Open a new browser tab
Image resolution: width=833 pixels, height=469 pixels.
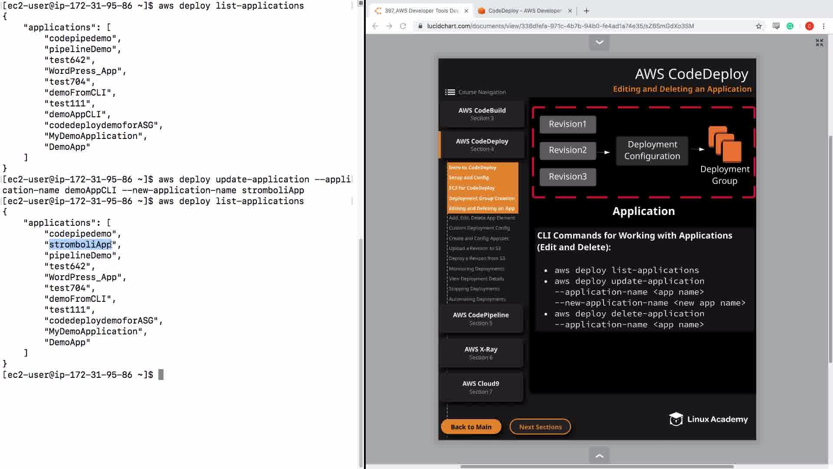[587, 11]
